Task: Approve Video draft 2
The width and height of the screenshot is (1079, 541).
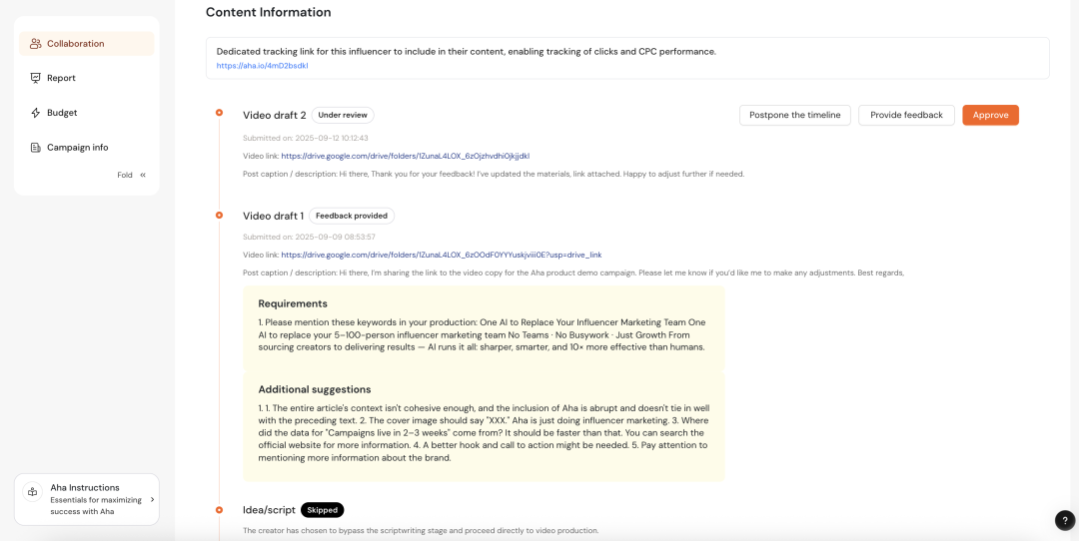Action: coord(990,115)
